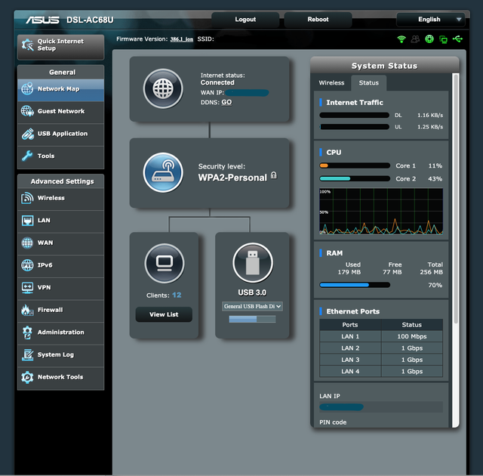
Task: Click the WPA2-Personal security level text
Action: 232,178
